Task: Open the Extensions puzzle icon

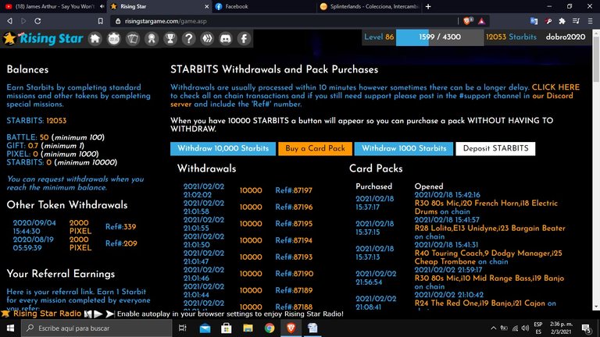Action: pyautogui.click(x=562, y=21)
